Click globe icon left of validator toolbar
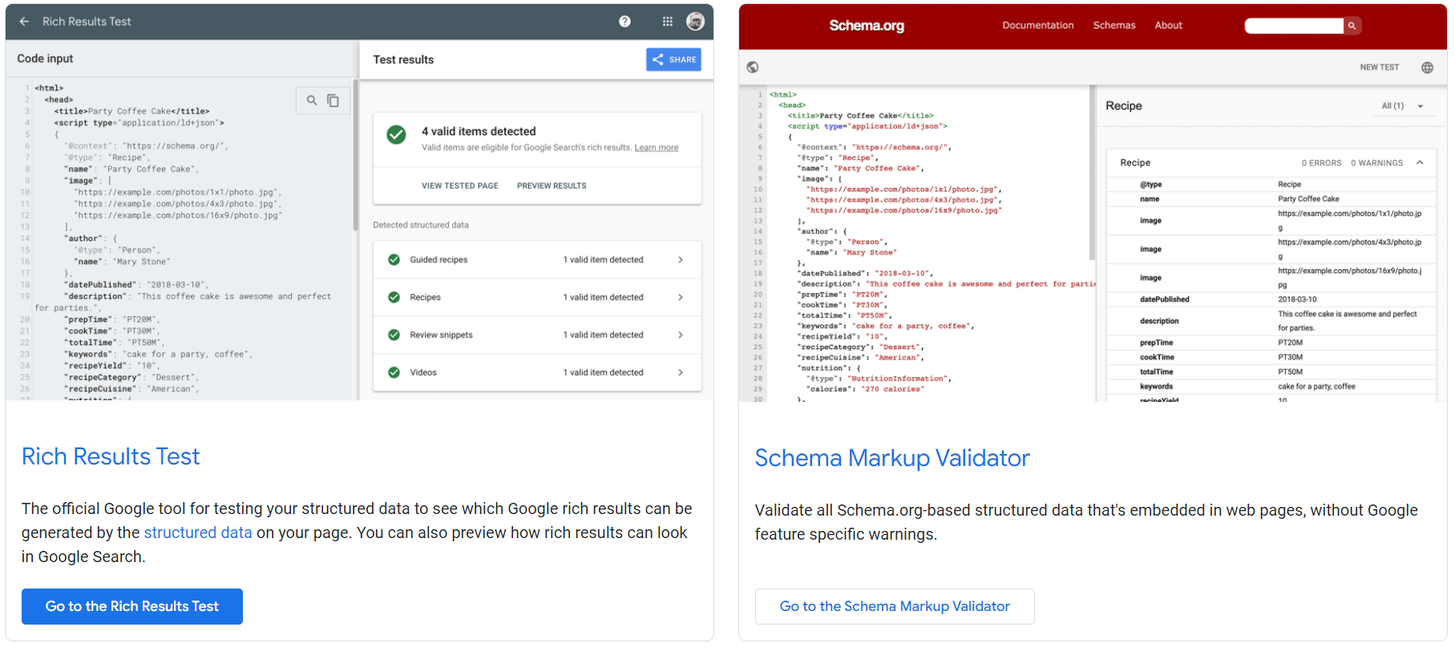 click(752, 67)
